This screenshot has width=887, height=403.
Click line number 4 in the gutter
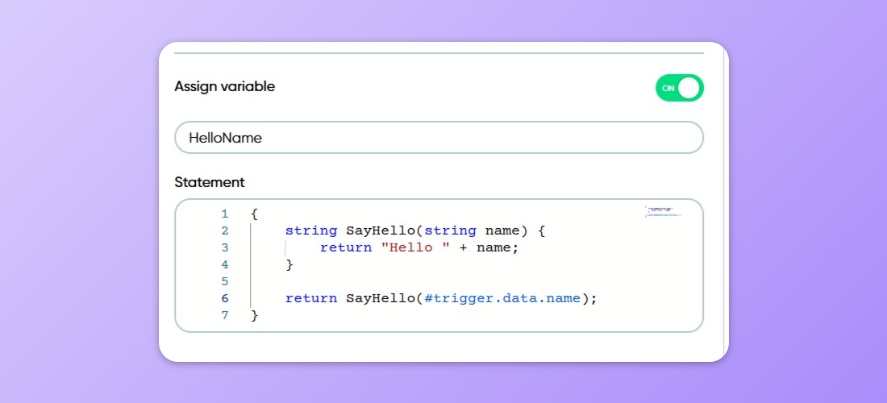point(224,265)
